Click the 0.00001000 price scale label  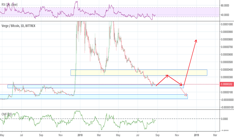227,24
